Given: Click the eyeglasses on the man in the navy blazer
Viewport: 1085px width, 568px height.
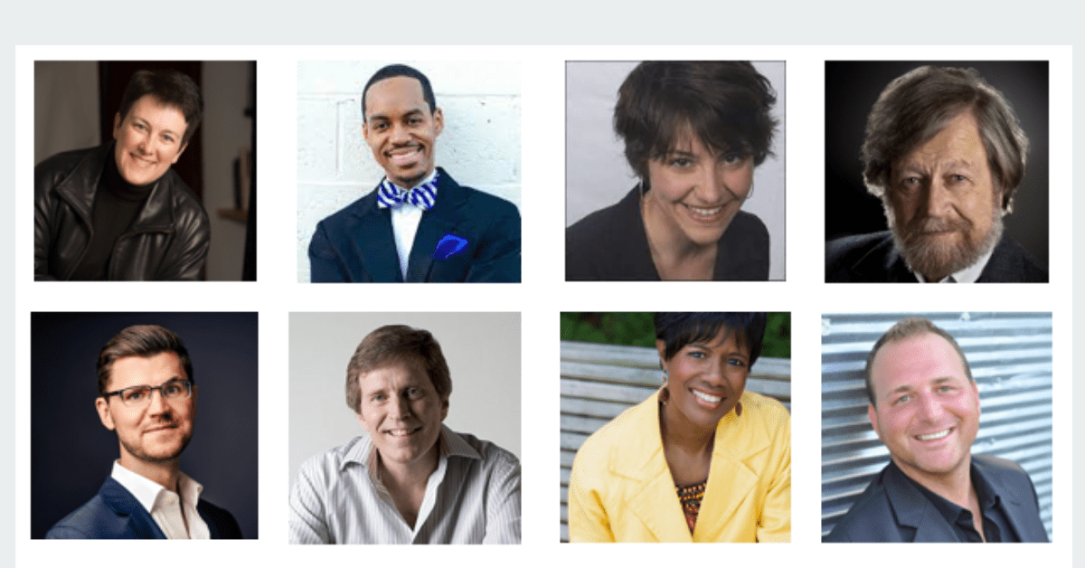Looking at the screenshot, I should tap(148, 393).
